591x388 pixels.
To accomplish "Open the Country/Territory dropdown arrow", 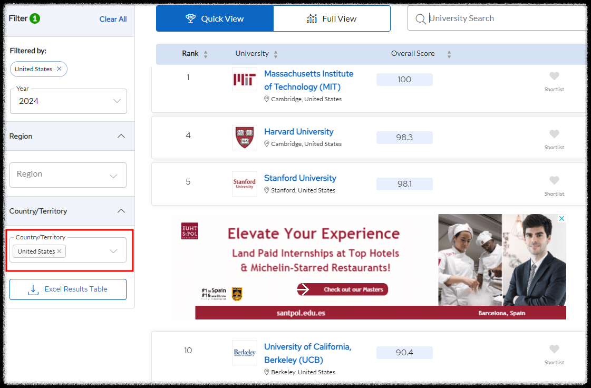I will pyautogui.click(x=113, y=251).
